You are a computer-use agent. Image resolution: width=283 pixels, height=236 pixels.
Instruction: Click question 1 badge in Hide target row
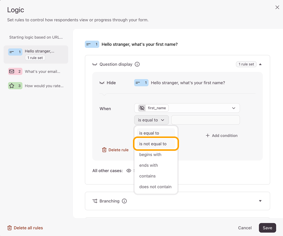click(x=141, y=83)
